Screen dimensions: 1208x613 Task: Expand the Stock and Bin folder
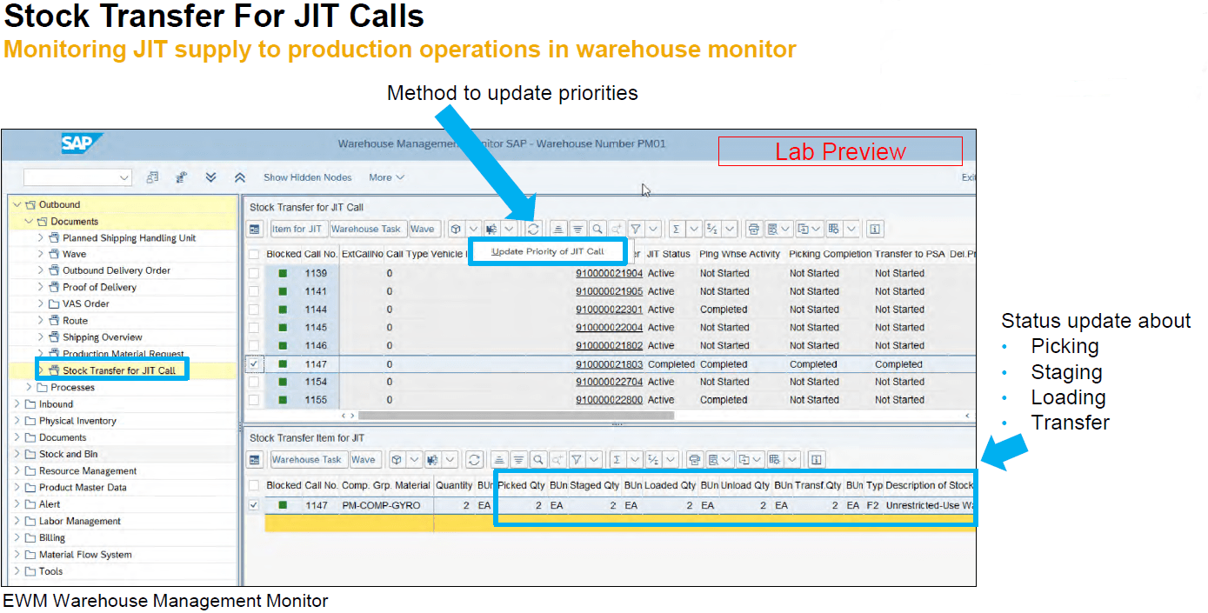[17, 454]
